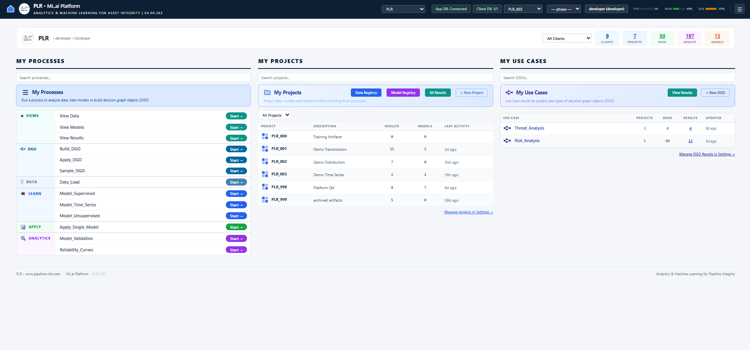Image resolution: width=750 pixels, height=350 pixels.
Task: Click the VIEWS star icon
Action: [22, 116]
